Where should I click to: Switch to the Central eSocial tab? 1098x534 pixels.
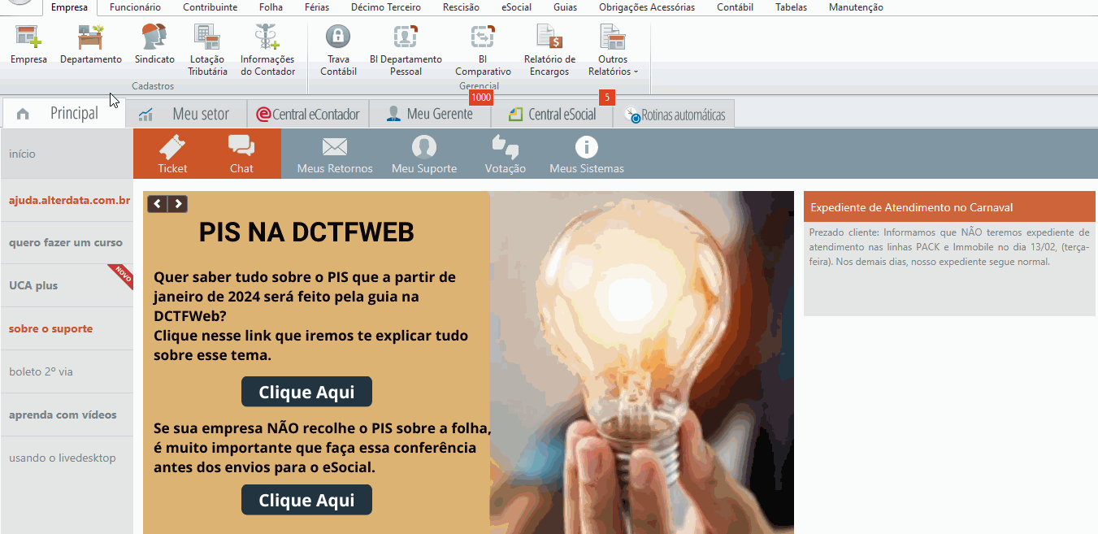click(x=552, y=114)
